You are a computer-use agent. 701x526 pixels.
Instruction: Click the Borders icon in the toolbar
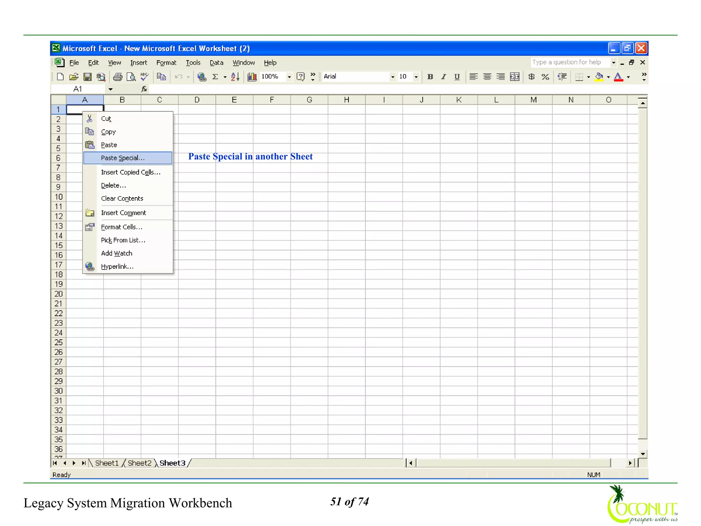tap(579, 77)
